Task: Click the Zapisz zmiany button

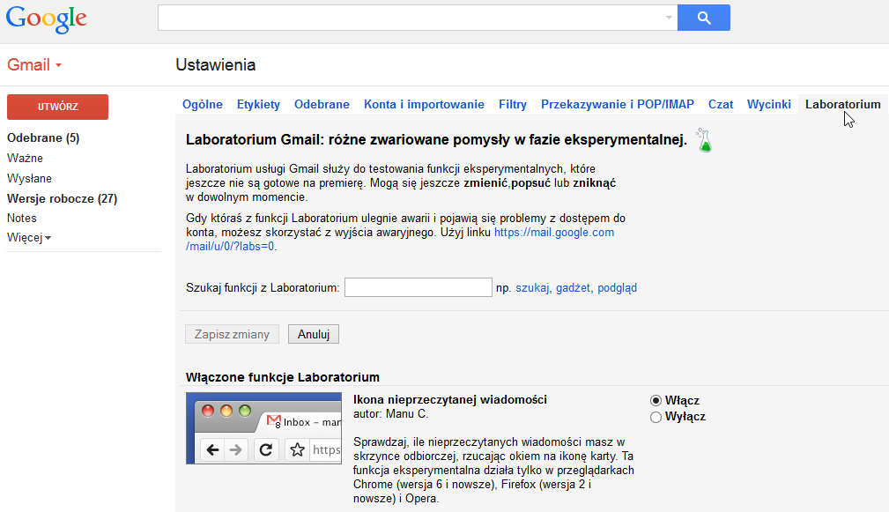Action: pos(232,335)
